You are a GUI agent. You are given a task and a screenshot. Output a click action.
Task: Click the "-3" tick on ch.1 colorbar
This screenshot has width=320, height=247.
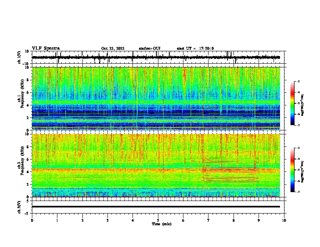[x=298, y=82]
